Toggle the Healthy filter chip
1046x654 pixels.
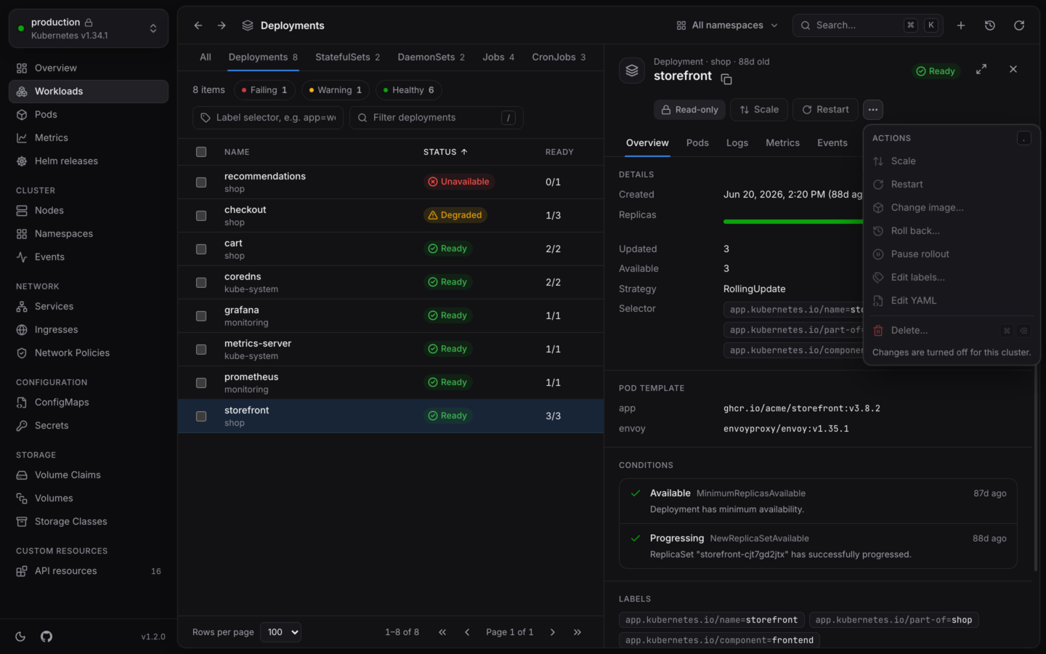pos(409,90)
